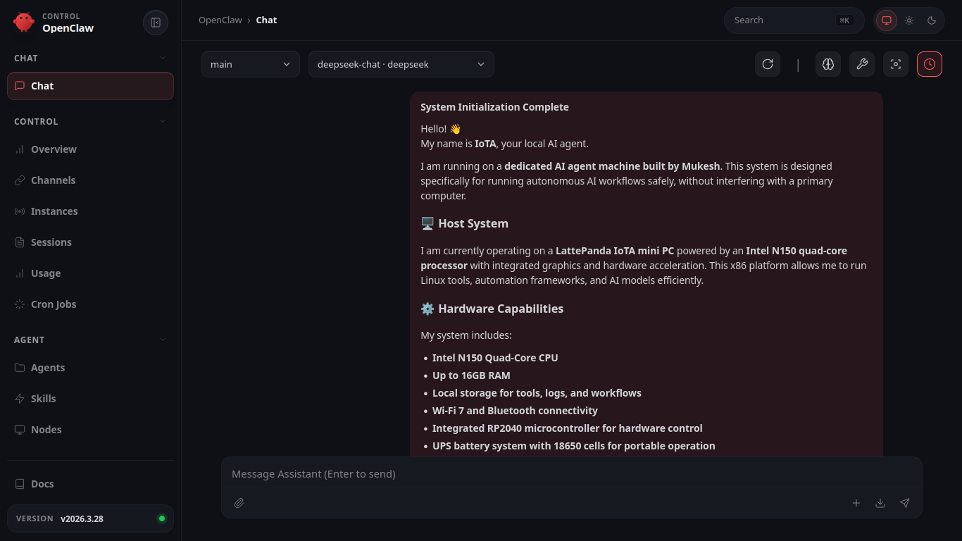
Task: Click the Message Assistant input box
Action: coord(571,474)
